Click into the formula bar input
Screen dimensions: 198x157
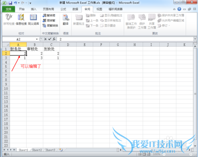click(x=126, y=39)
